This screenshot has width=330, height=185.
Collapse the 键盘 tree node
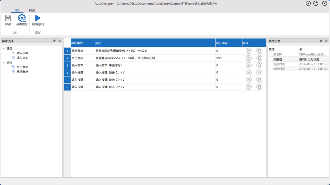coord(3,48)
